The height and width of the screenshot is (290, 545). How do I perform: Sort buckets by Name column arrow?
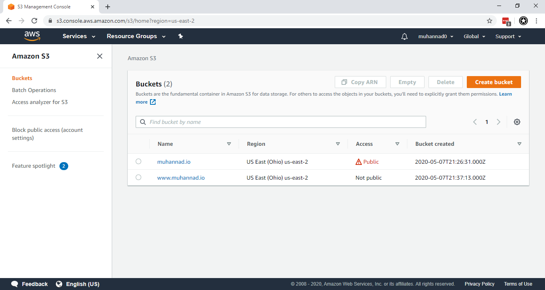click(x=229, y=144)
